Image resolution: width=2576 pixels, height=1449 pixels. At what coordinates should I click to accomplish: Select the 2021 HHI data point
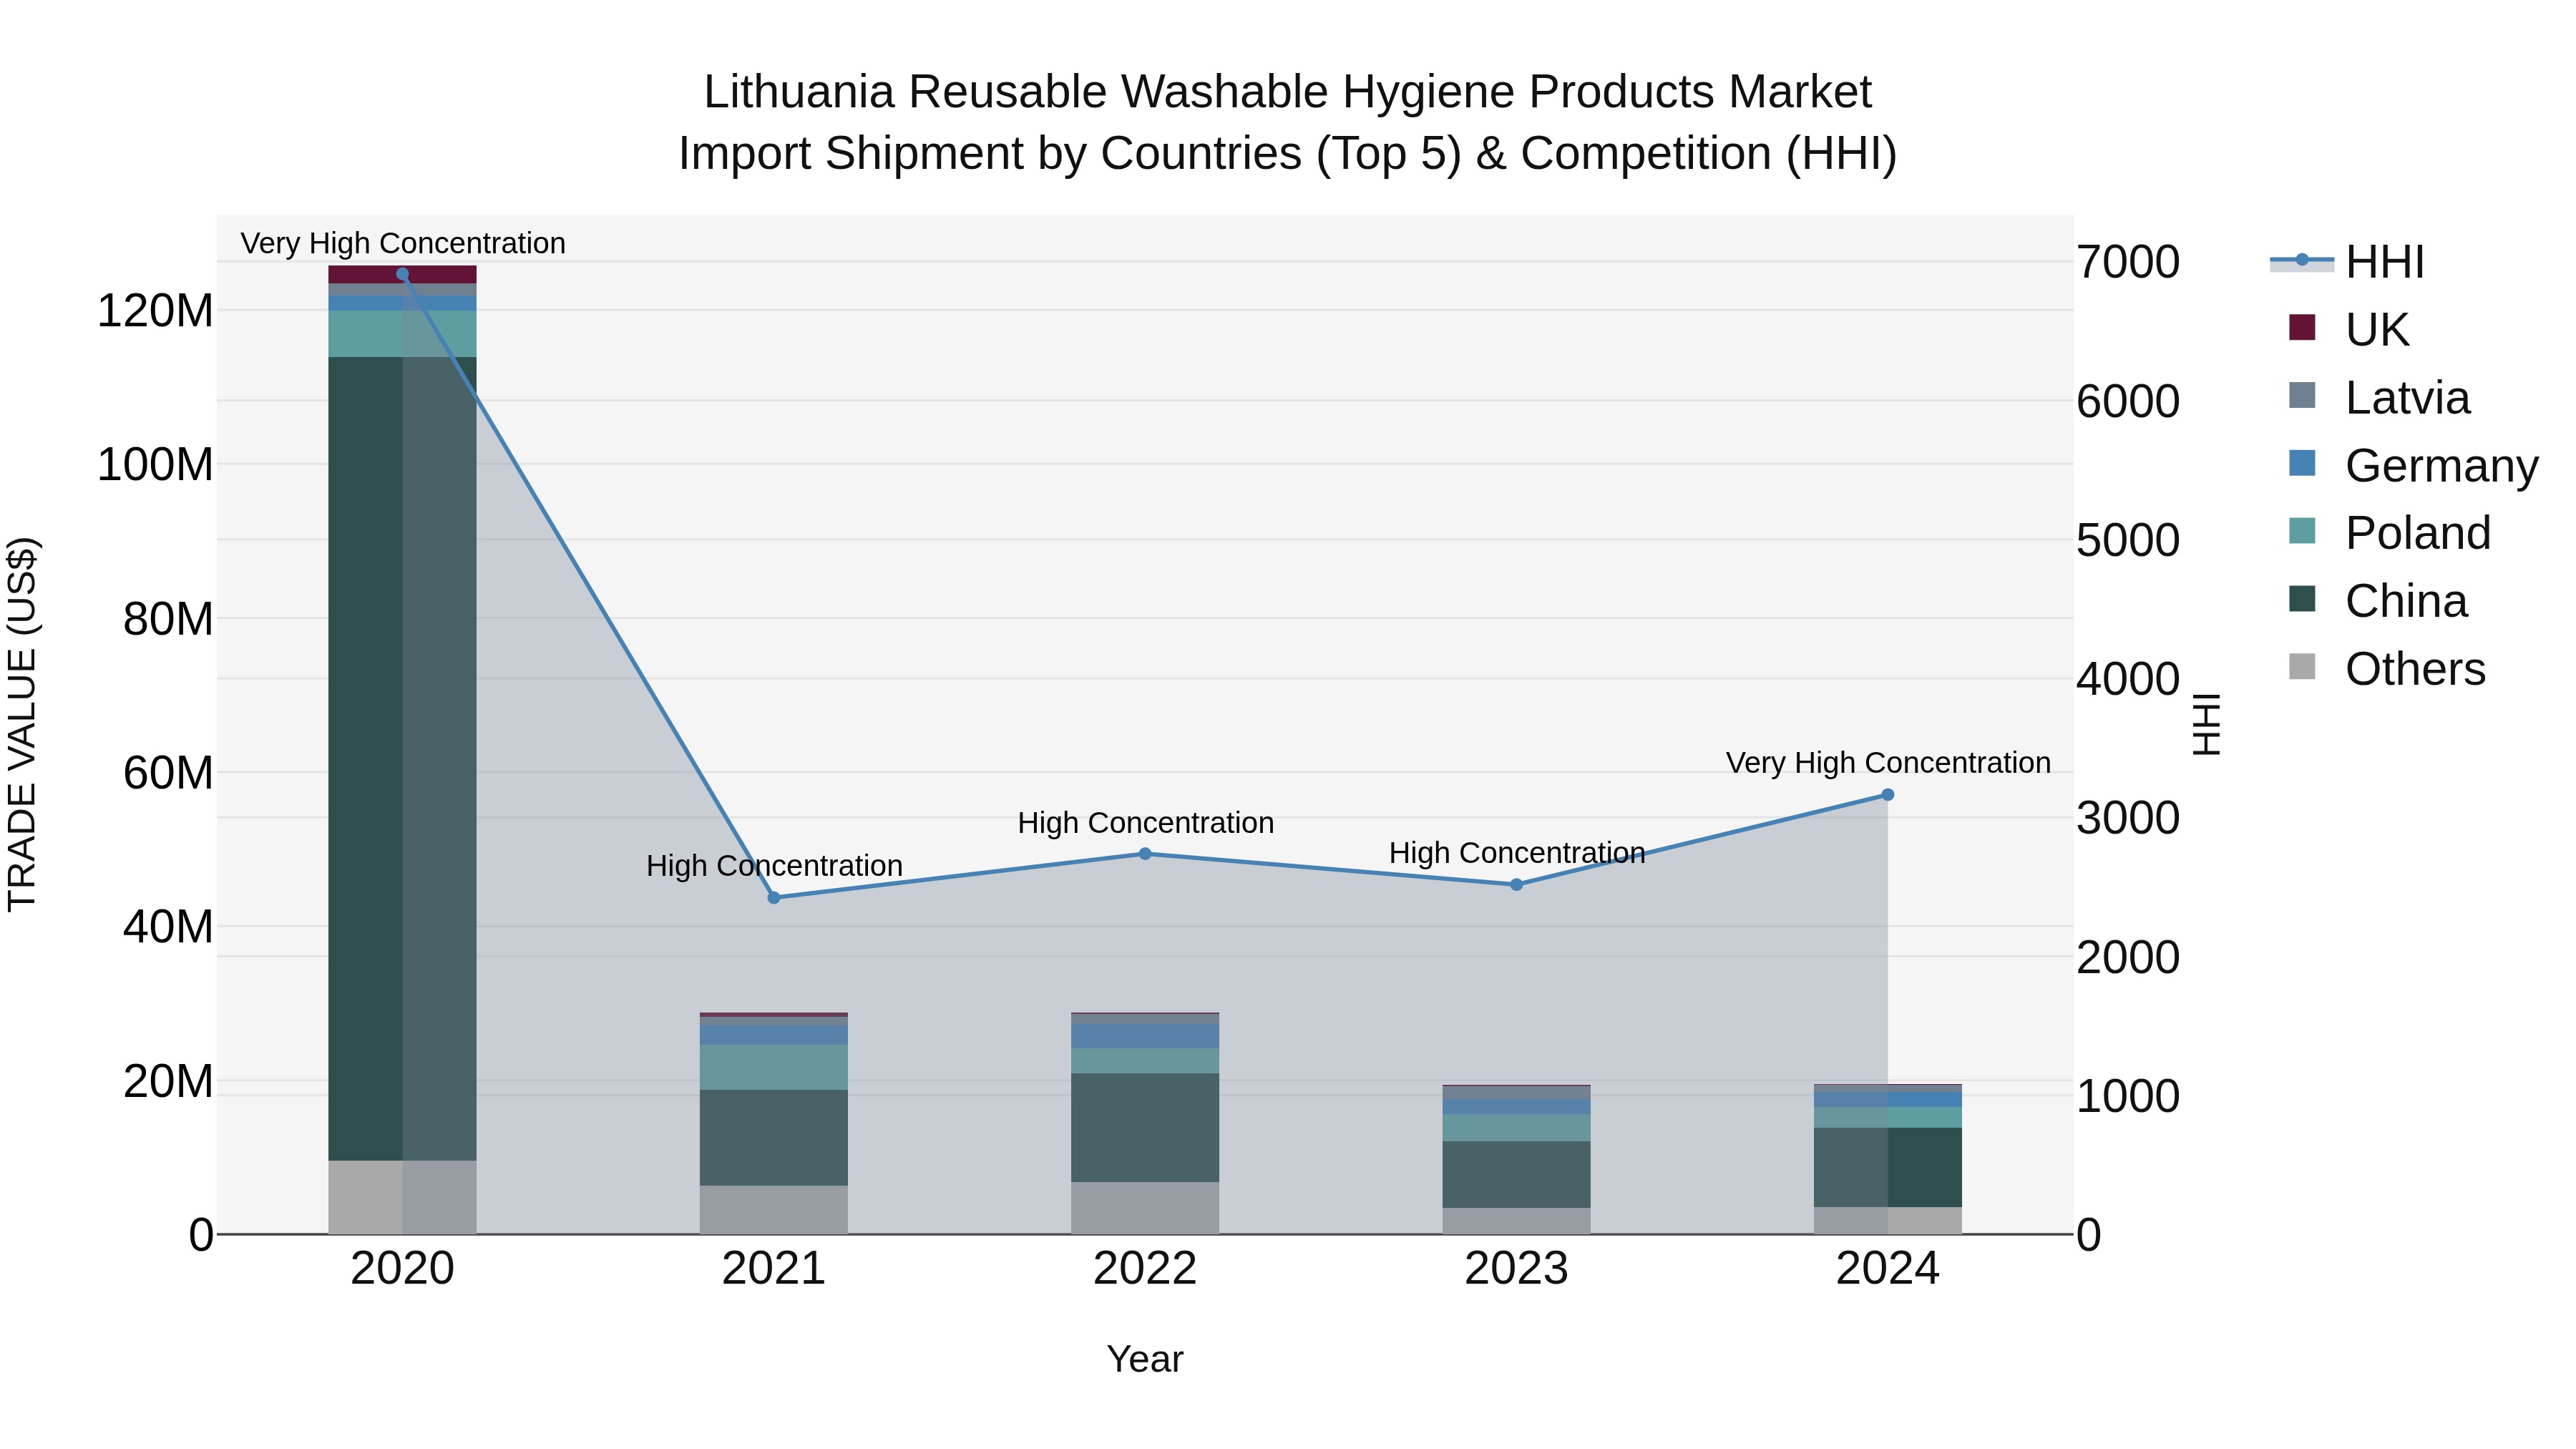774,898
